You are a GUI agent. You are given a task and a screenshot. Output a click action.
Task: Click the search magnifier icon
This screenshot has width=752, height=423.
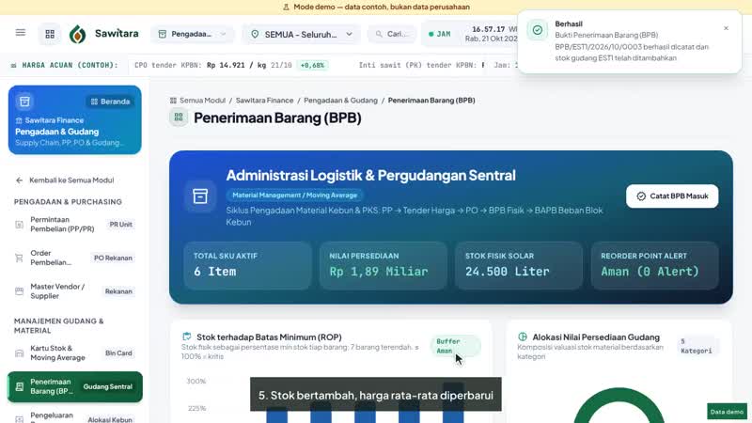379,34
